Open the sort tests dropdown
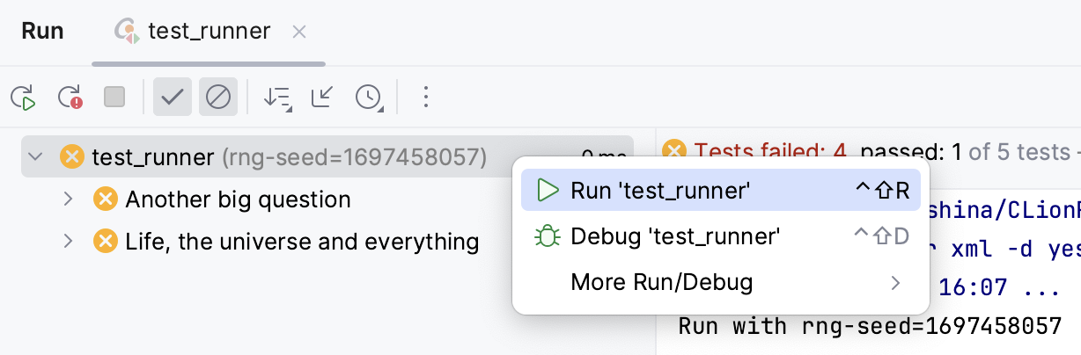 (x=277, y=98)
